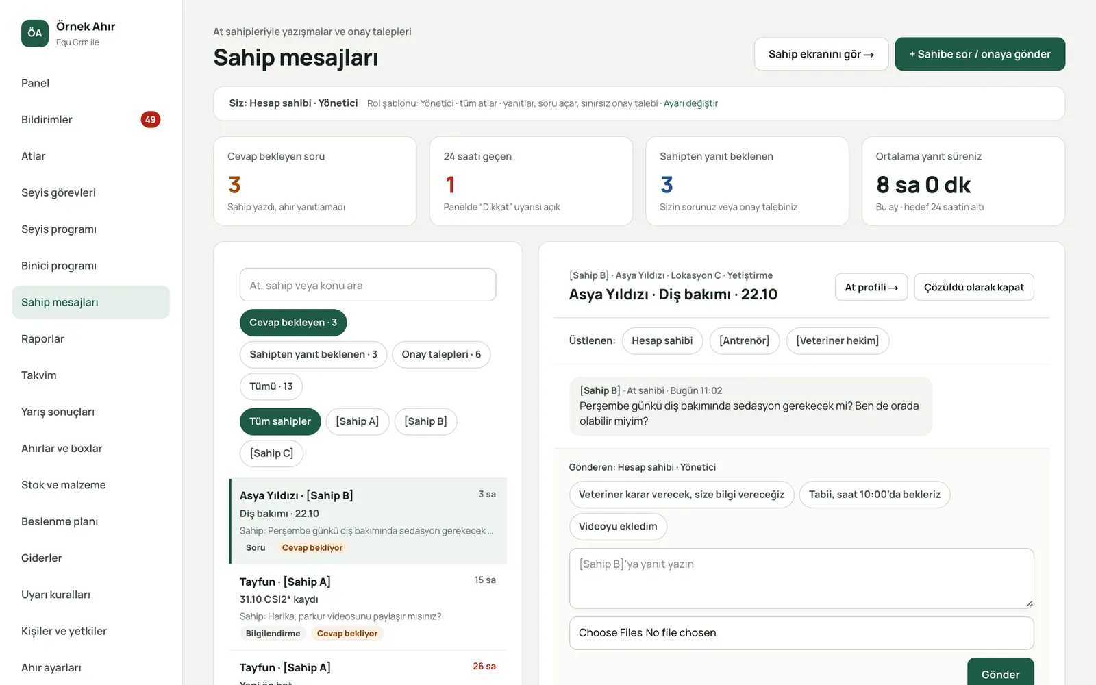Toggle the Sahipten yanıt beklenen · 3 filter

[313, 354]
